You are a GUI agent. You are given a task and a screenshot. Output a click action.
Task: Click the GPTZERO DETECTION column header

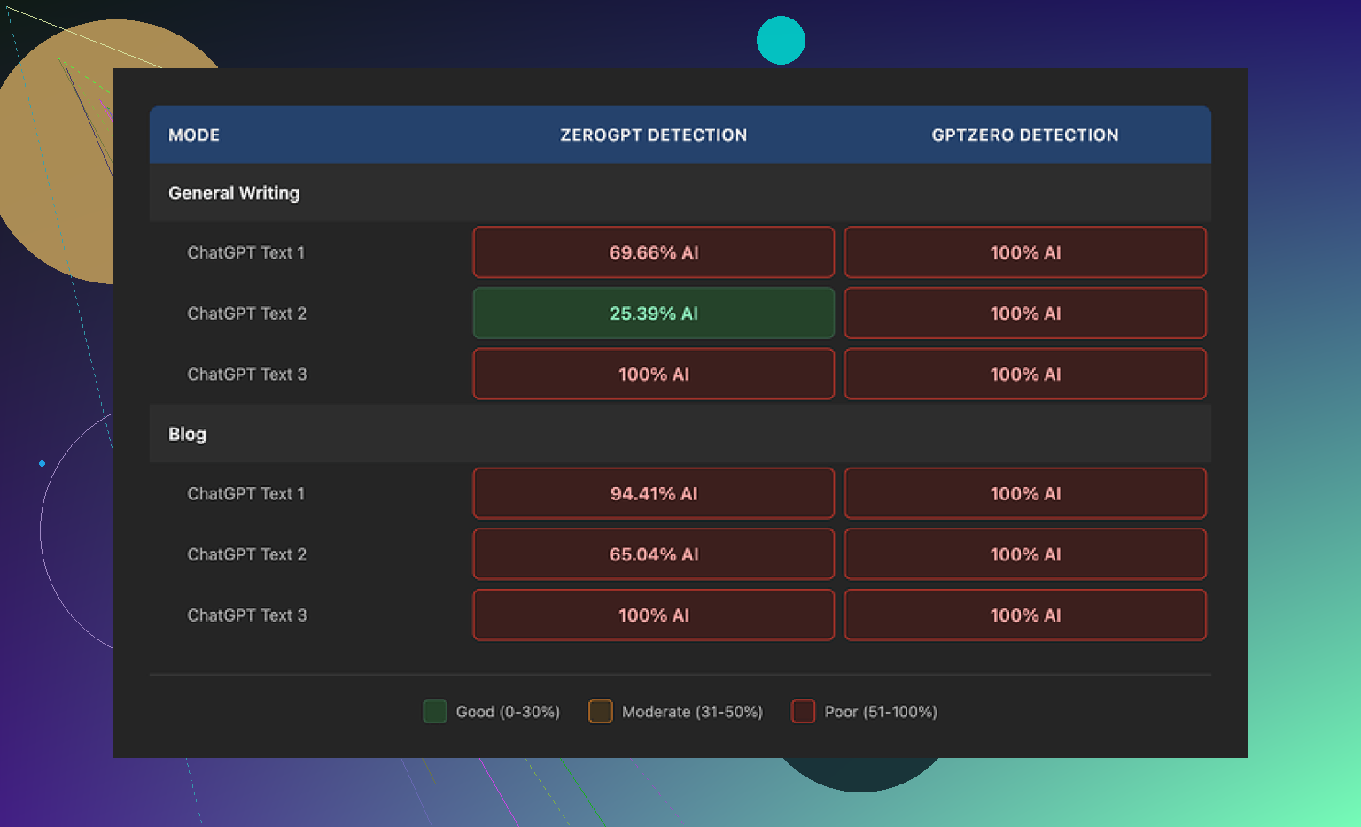1024,135
